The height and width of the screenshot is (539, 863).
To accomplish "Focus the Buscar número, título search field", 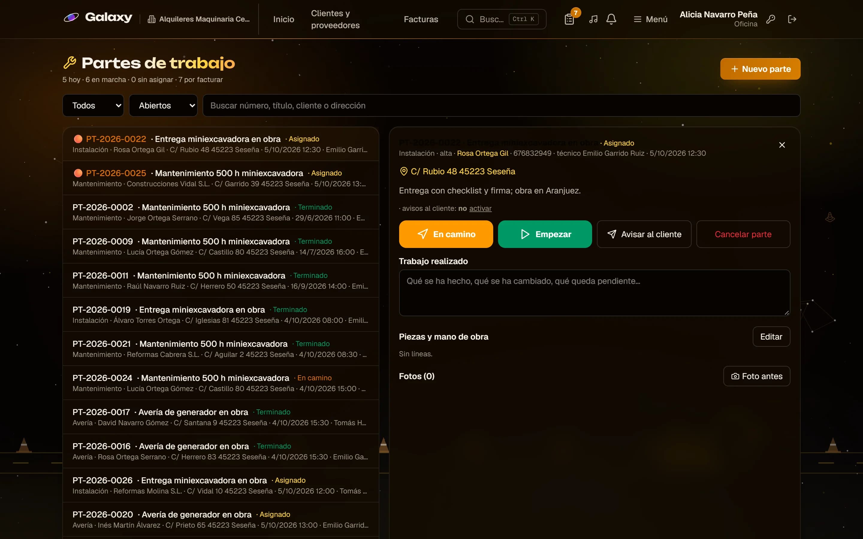I will pyautogui.click(x=501, y=105).
